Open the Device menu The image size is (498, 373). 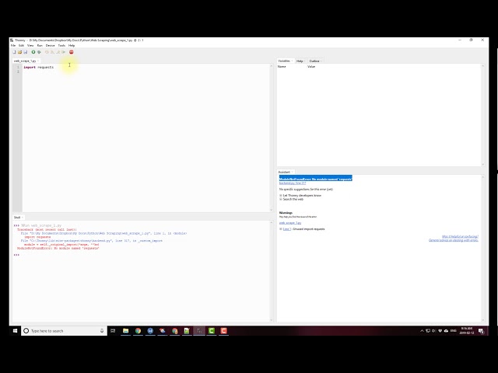[x=50, y=45]
